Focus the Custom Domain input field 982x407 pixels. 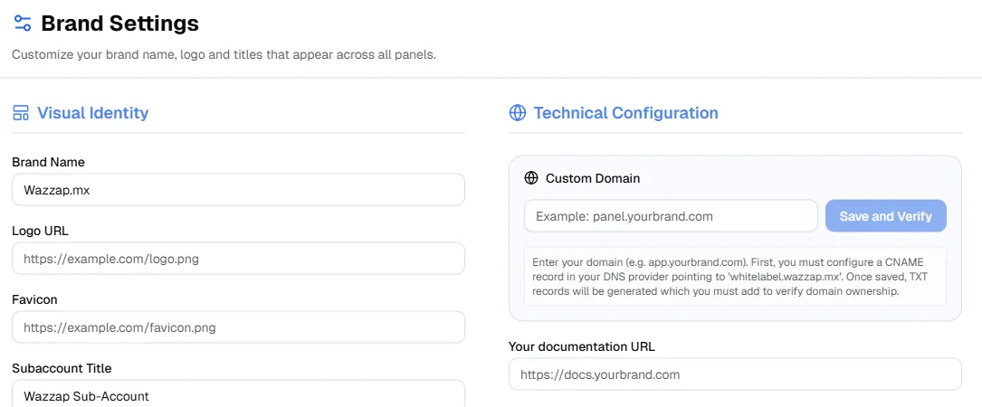tap(671, 216)
